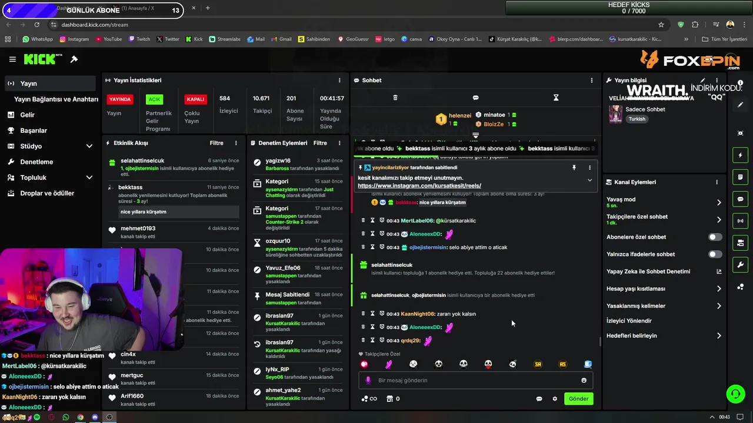The height and width of the screenshot is (423, 753).
Task: Open Droplar ve ödüller sidebar item
Action: [50, 193]
